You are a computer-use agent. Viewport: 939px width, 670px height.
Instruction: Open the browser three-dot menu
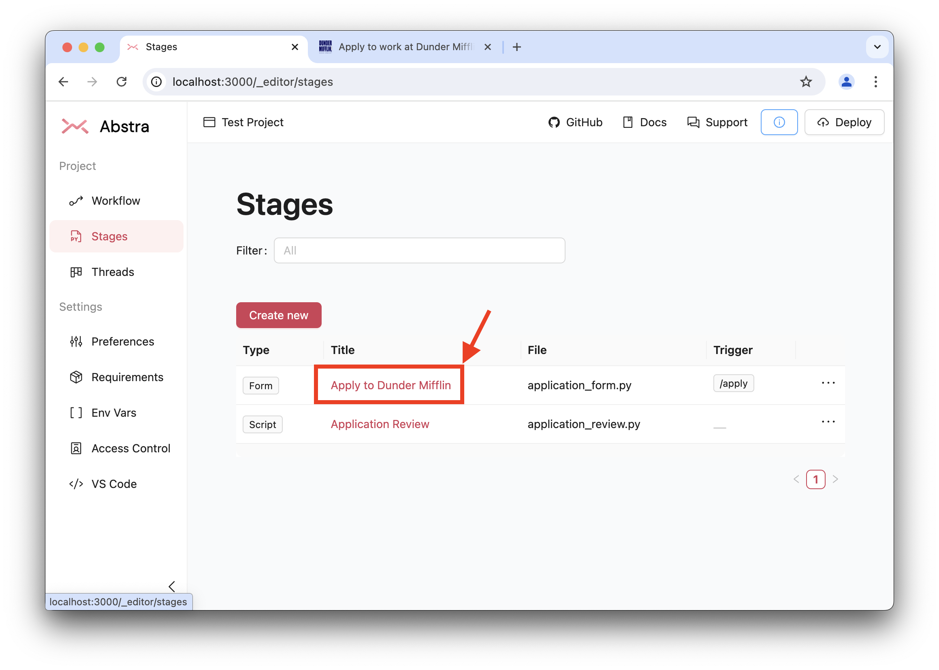876,82
